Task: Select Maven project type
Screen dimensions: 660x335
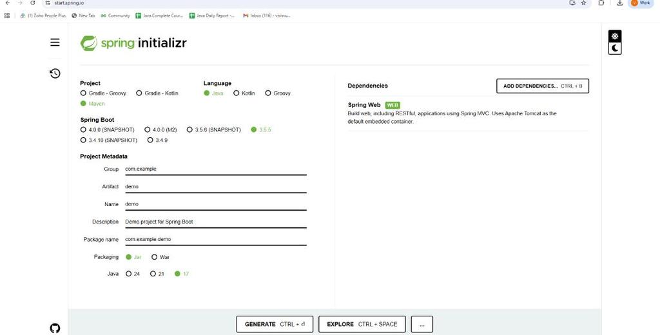Action: [92, 104]
